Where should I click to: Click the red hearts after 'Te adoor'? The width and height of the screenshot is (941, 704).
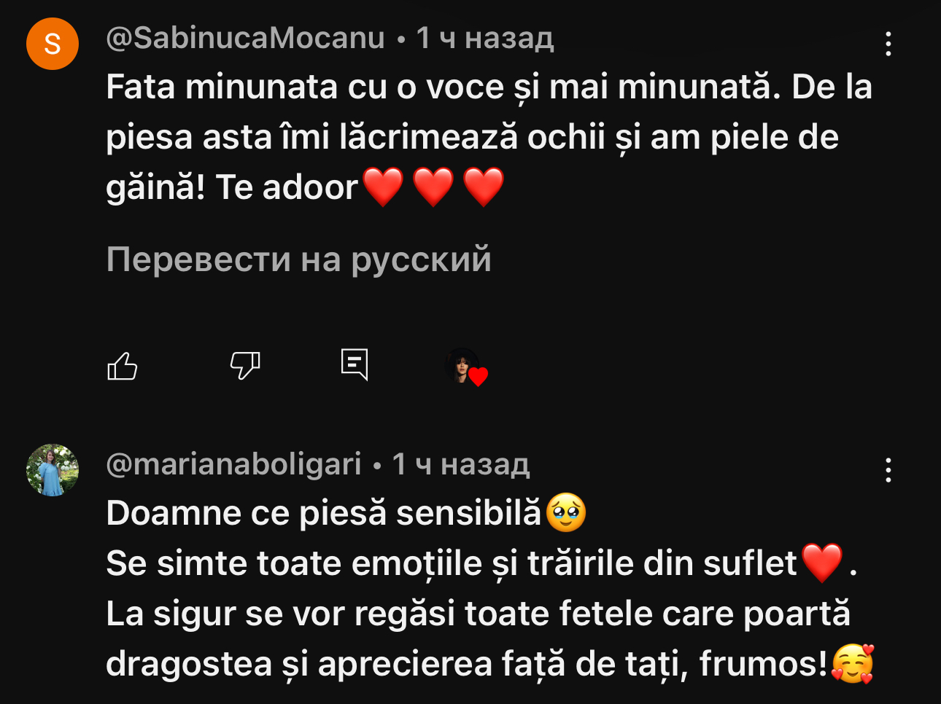[433, 187]
